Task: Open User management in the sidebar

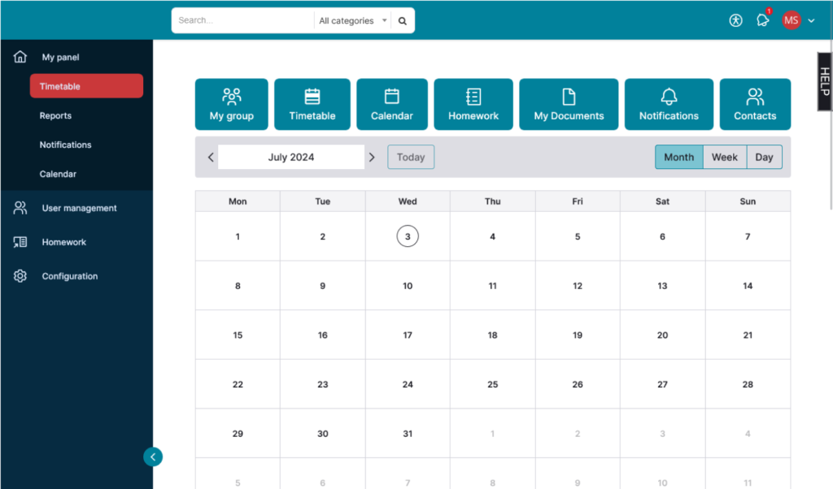Action: click(x=79, y=209)
